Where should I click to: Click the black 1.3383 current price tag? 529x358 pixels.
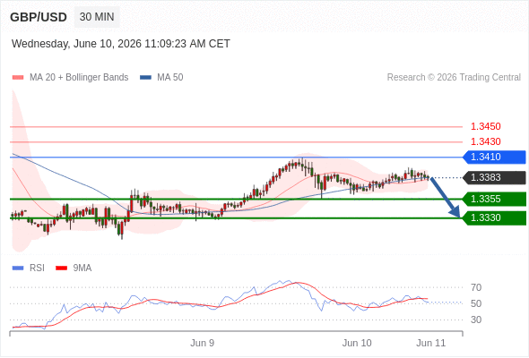494,177
